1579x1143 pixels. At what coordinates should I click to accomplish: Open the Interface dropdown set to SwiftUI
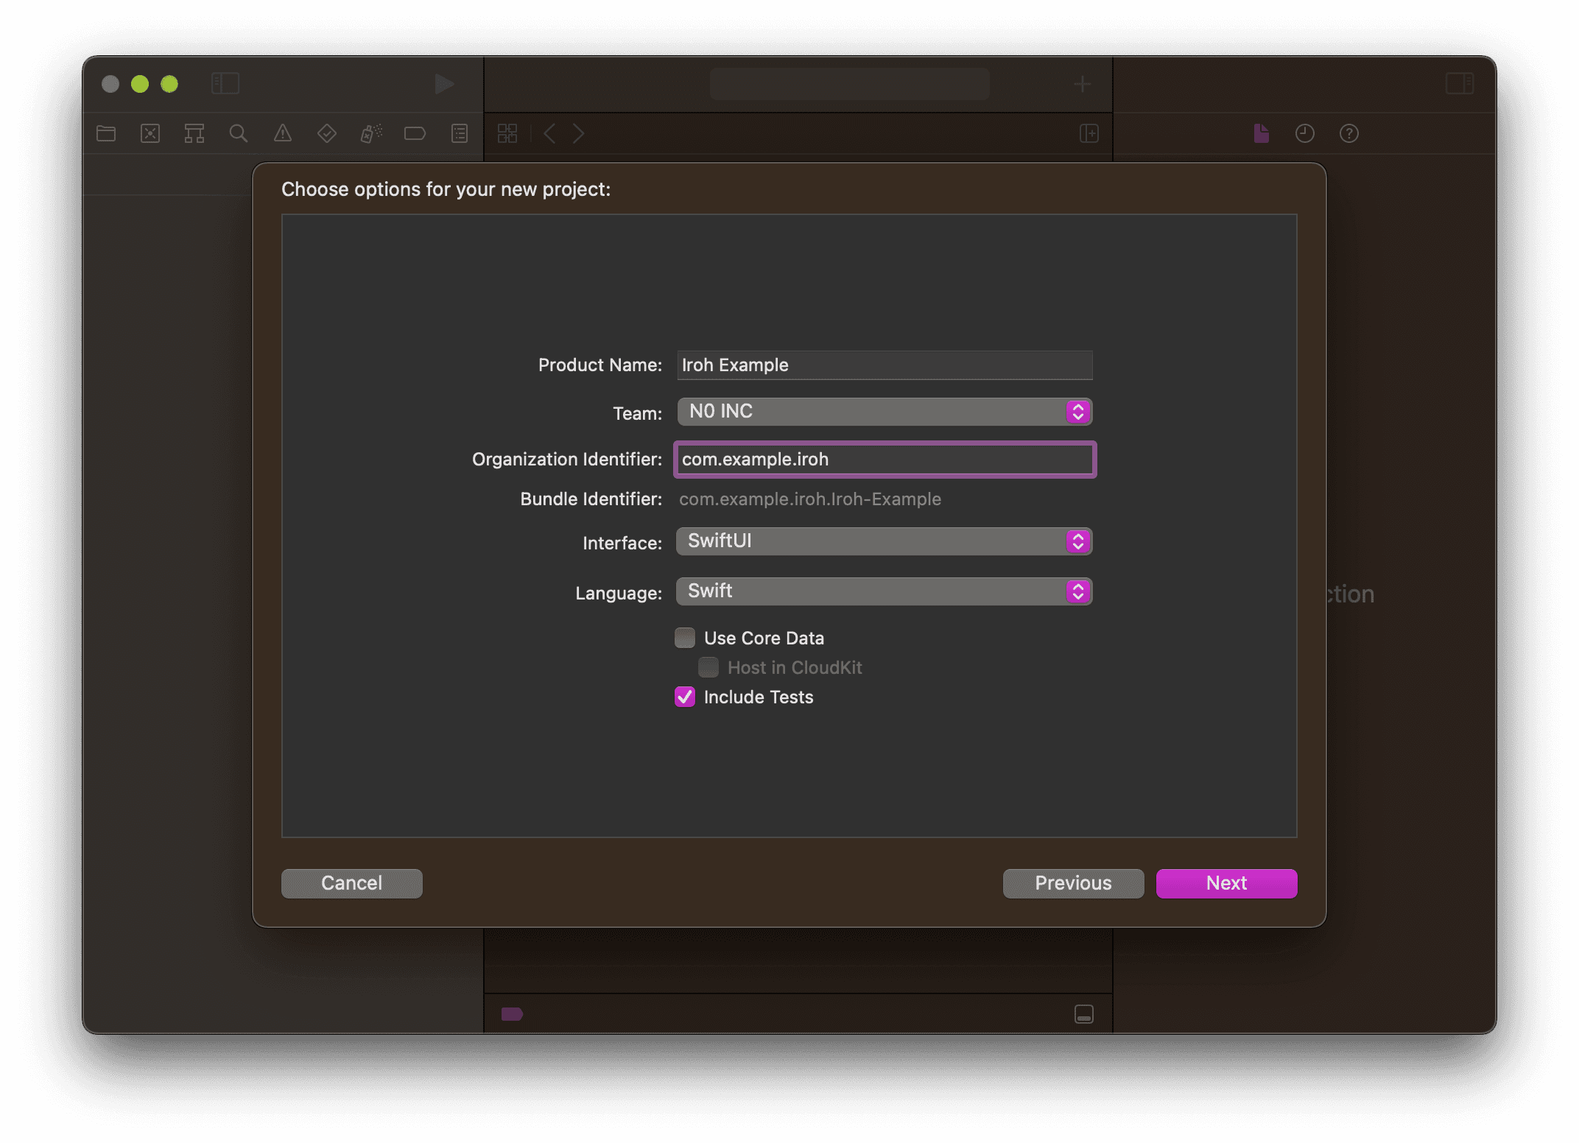click(884, 541)
